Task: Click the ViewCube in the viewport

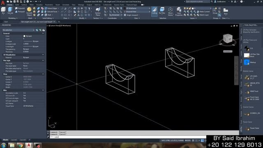Action: (x=228, y=38)
